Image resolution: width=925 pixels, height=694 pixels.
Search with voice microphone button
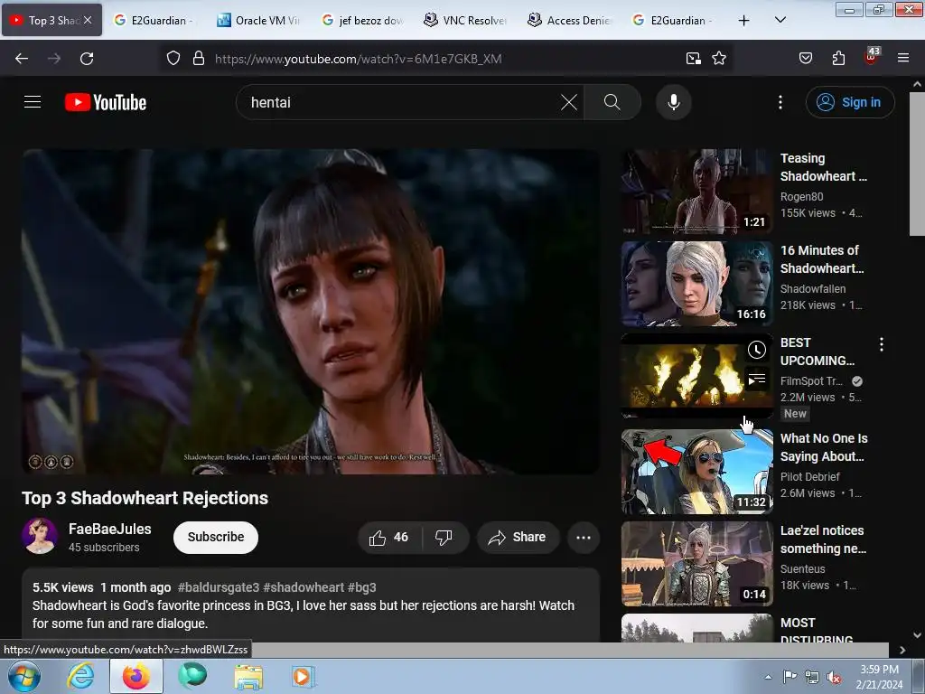coord(674,102)
